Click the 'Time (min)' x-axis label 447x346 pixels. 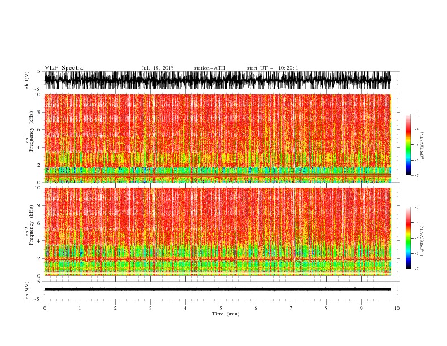pyautogui.click(x=226, y=314)
